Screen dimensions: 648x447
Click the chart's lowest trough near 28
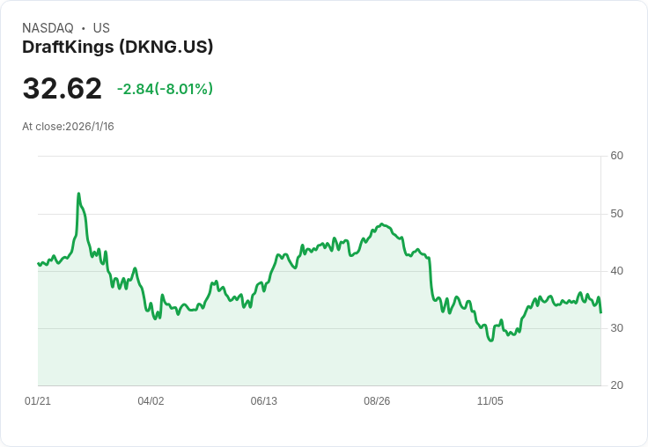coord(491,341)
